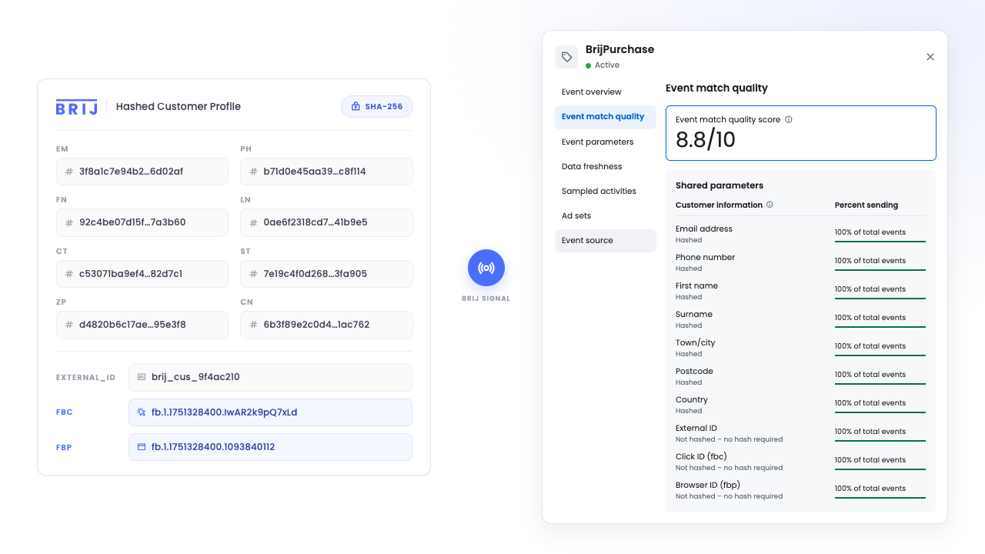Screen dimensions: 985x554
Task: Click the Customer information column header
Action: pyautogui.click(x=719, y=205)
